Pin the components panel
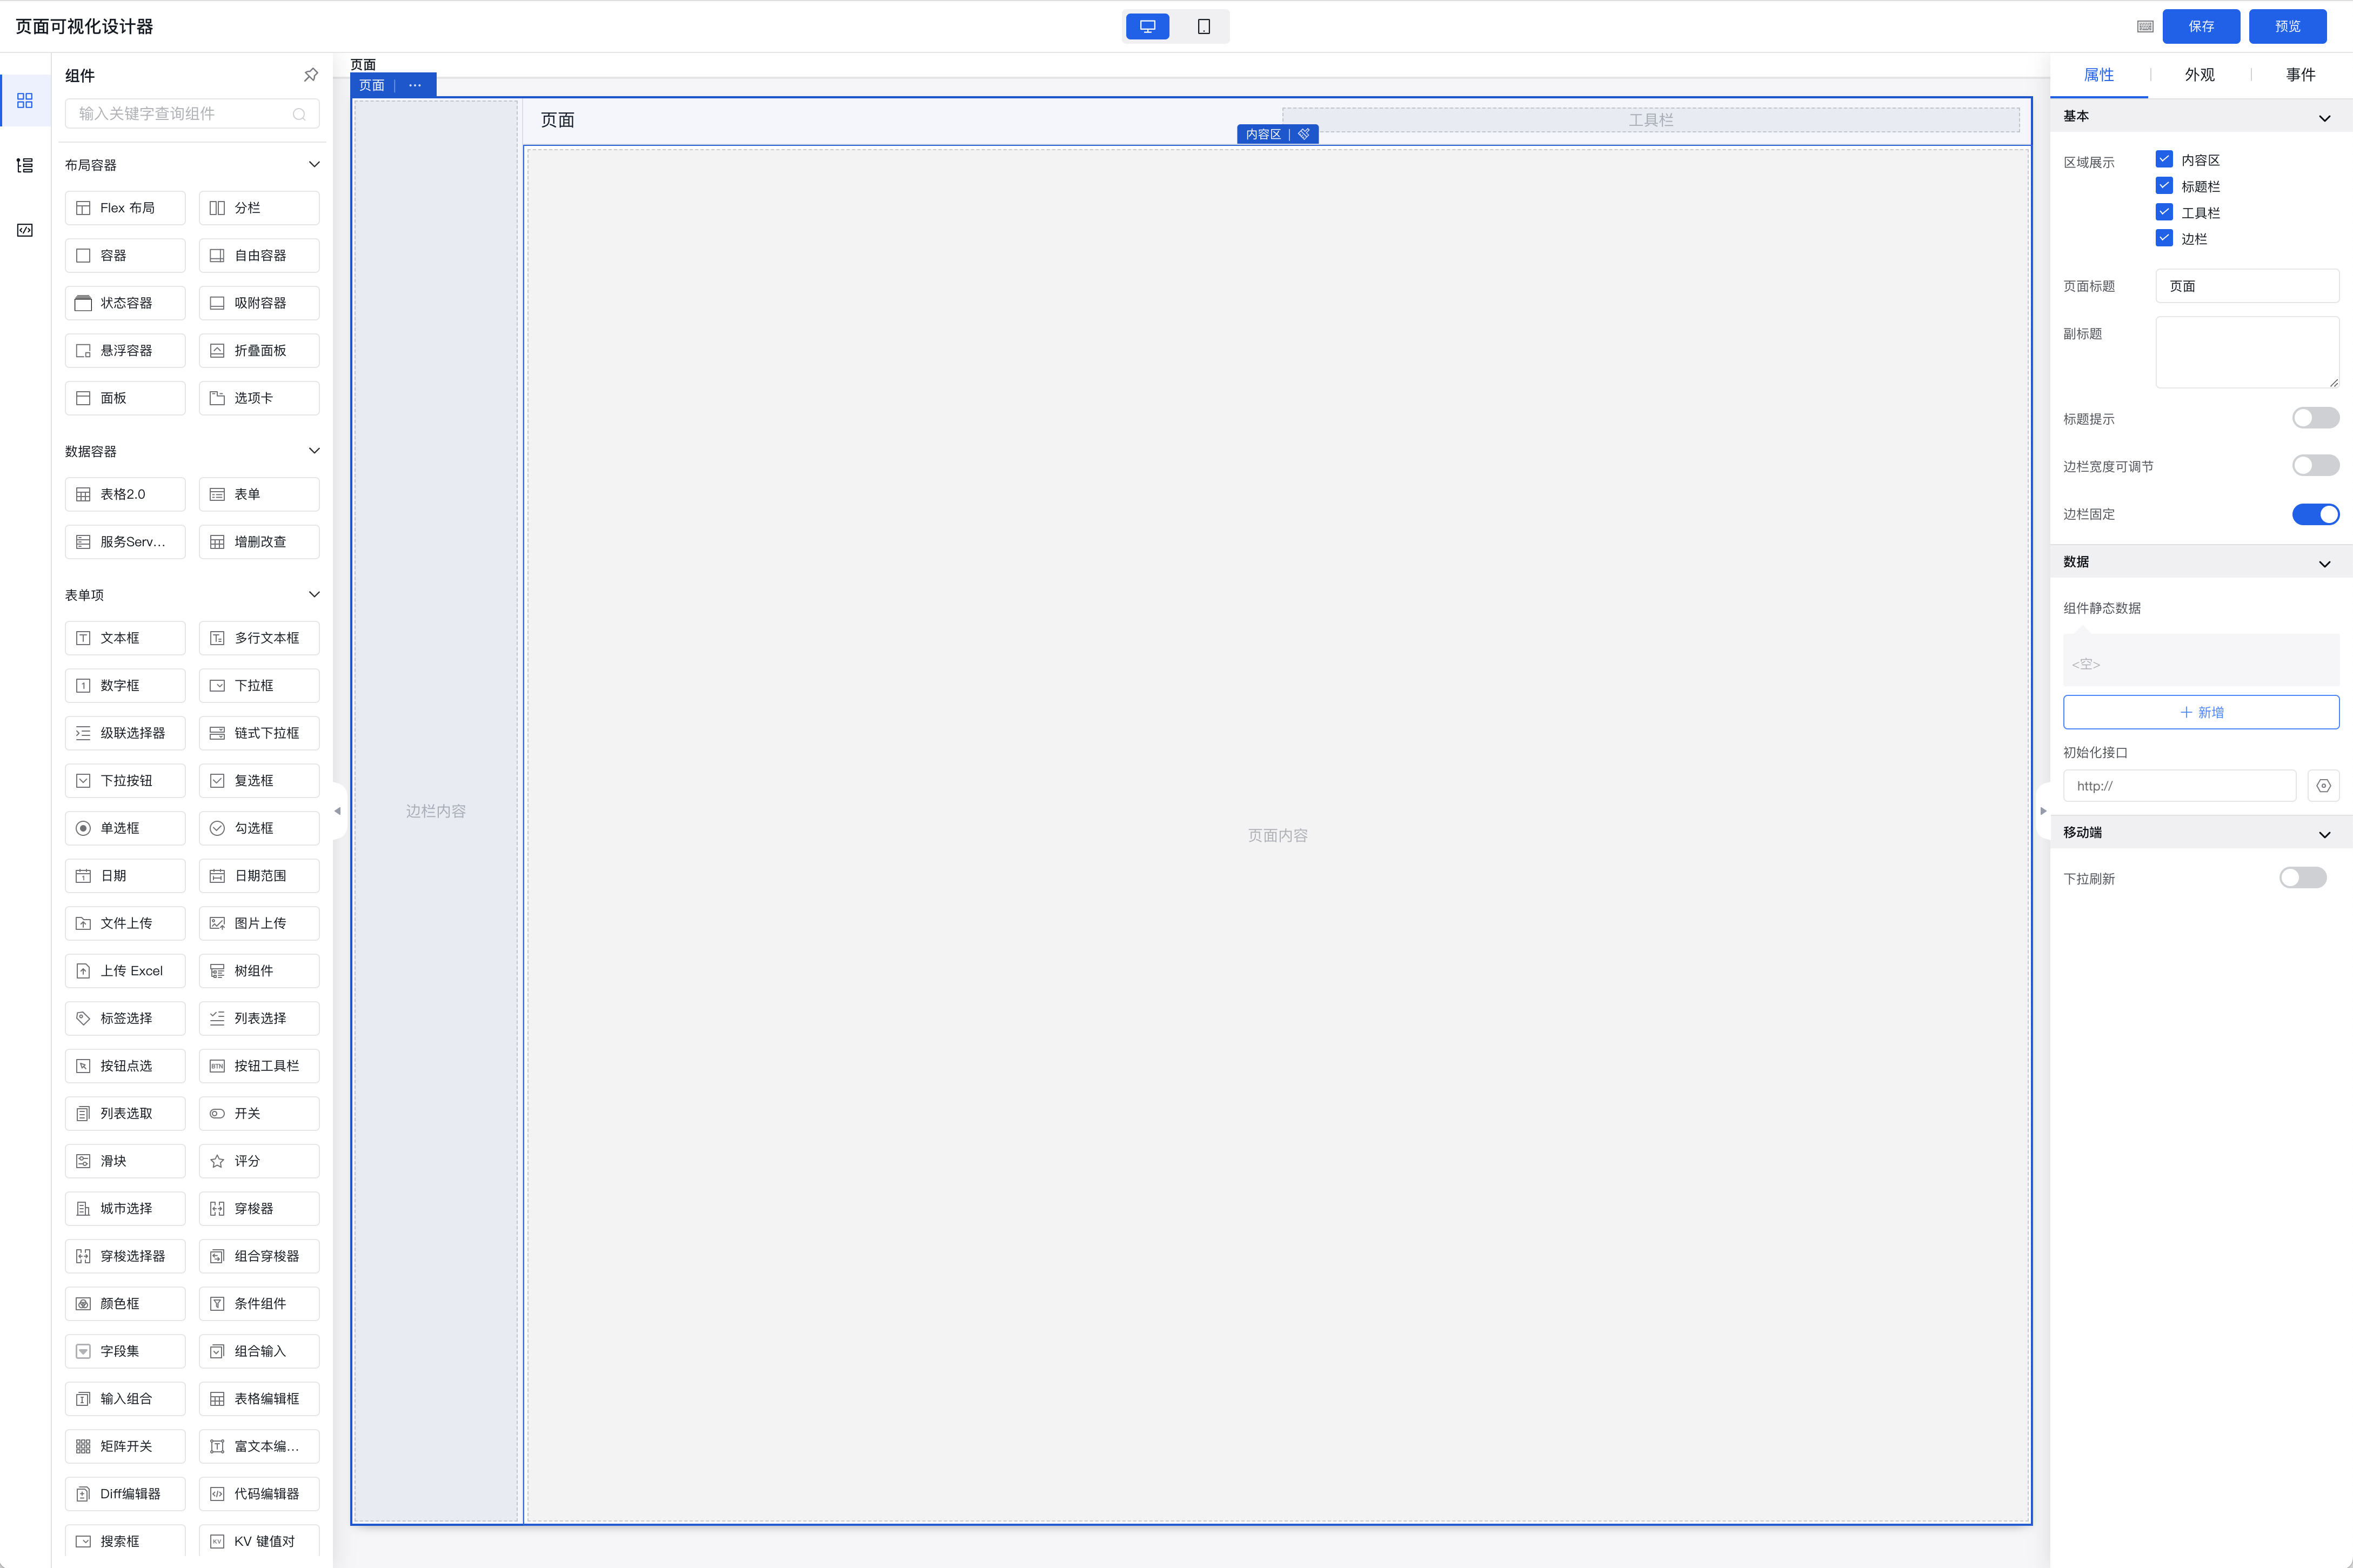 [x=310, y=75]
